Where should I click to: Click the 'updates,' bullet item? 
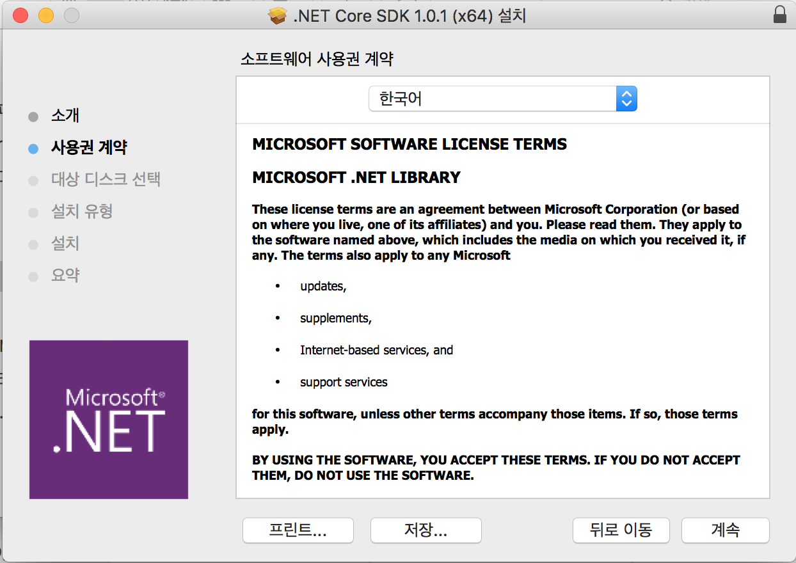point(323,287)
